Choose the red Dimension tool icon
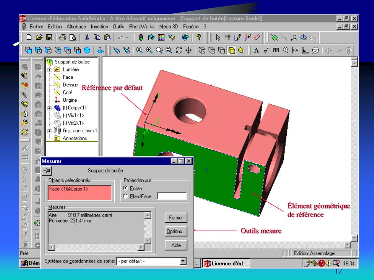Image resolution: width=374 pixels, height=280 pixels. tap(257, 38)
